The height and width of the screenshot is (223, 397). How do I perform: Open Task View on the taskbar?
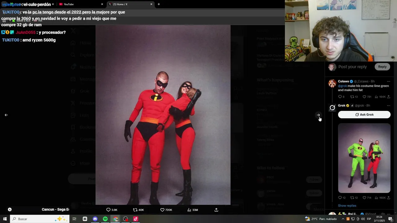(74, 219)
